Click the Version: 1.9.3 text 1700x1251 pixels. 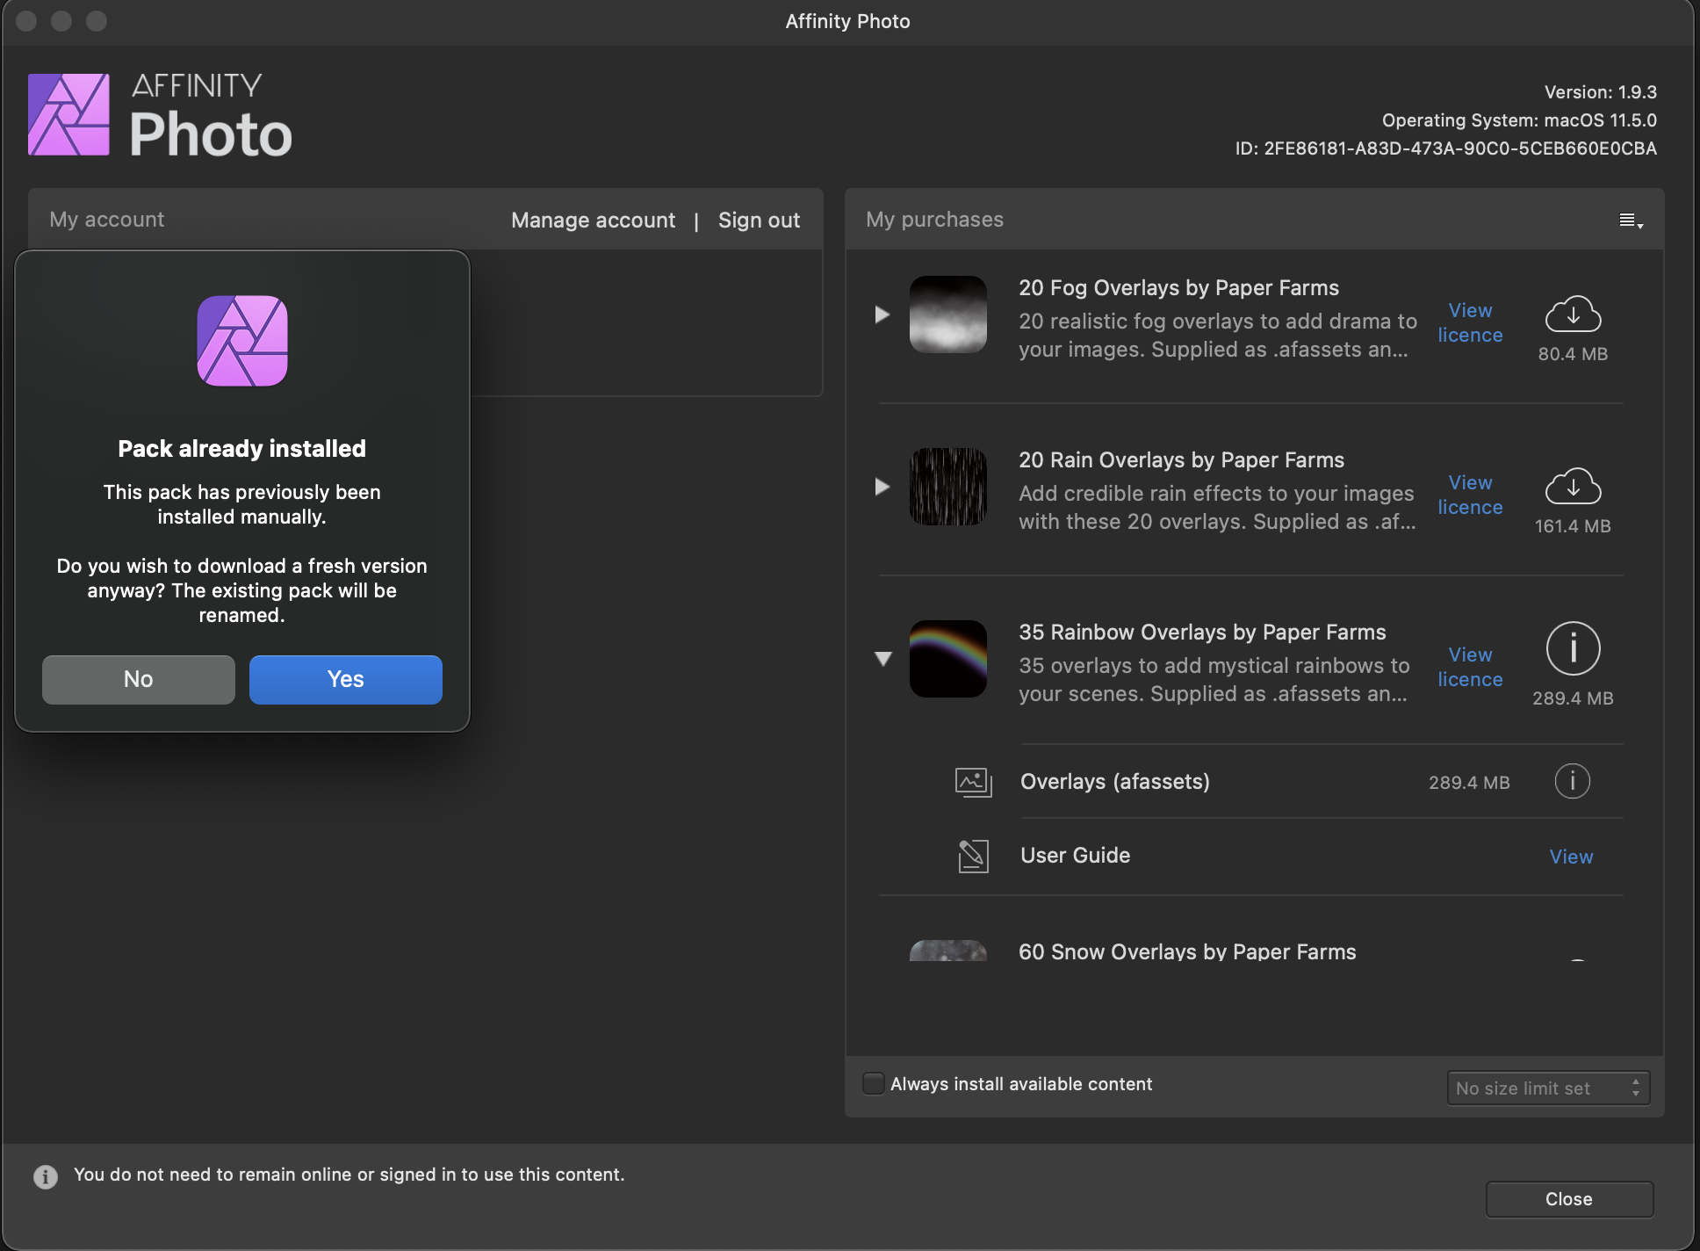click(1601, 92)
